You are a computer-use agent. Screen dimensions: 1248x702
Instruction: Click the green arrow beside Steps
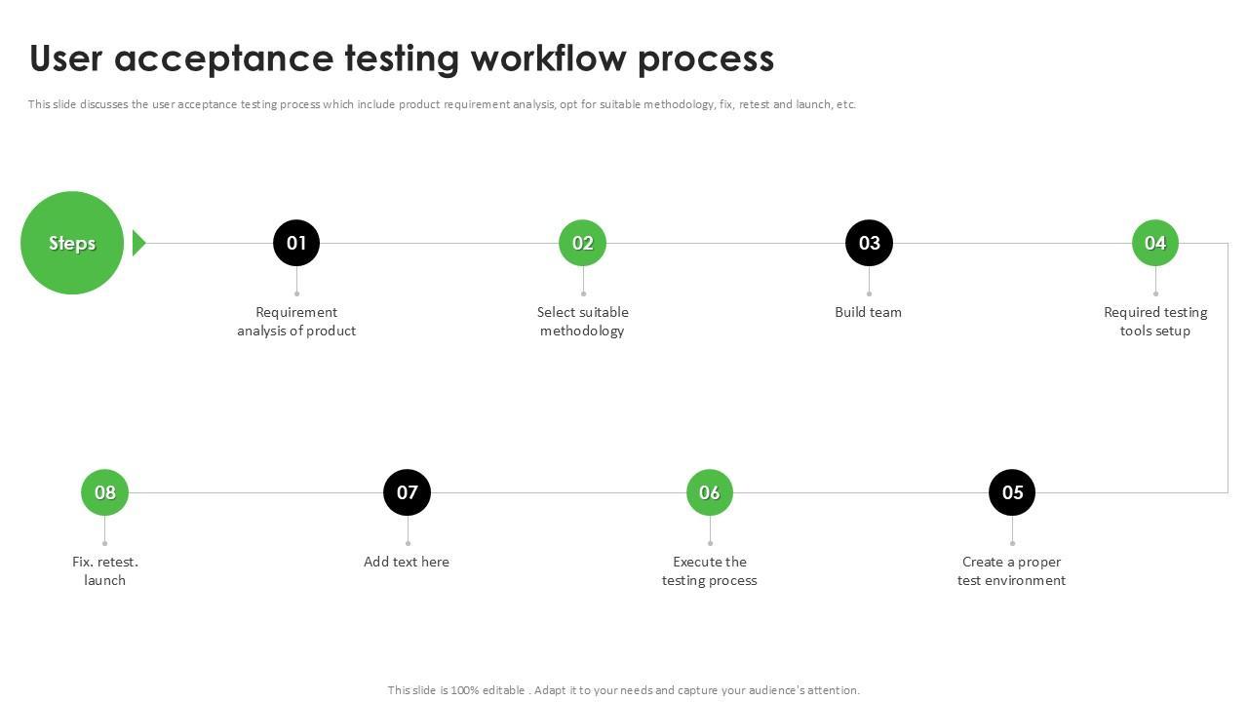click(x=138, y=243)
